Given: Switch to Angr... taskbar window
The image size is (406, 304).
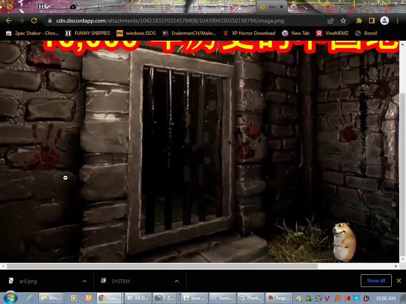Looking at the screenshot, I should [279, 298].
